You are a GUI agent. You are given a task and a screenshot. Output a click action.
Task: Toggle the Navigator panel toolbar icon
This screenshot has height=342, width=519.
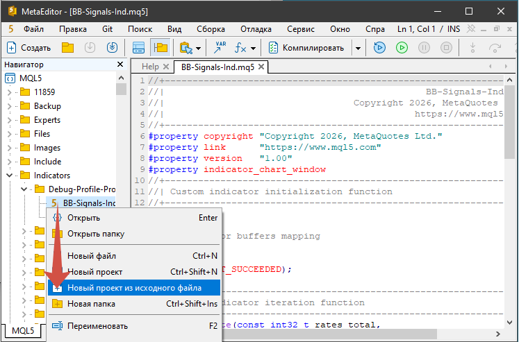tap(160, 48)
